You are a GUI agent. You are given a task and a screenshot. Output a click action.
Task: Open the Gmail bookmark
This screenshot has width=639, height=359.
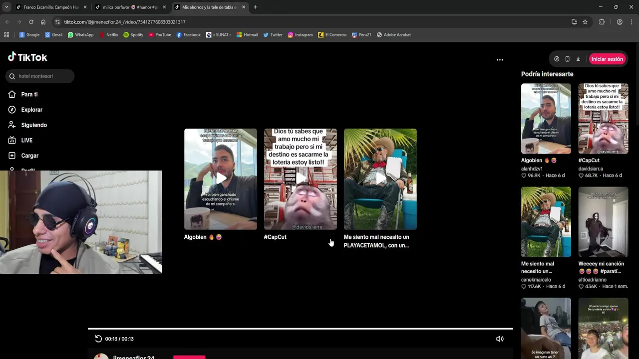coord(53,35)
